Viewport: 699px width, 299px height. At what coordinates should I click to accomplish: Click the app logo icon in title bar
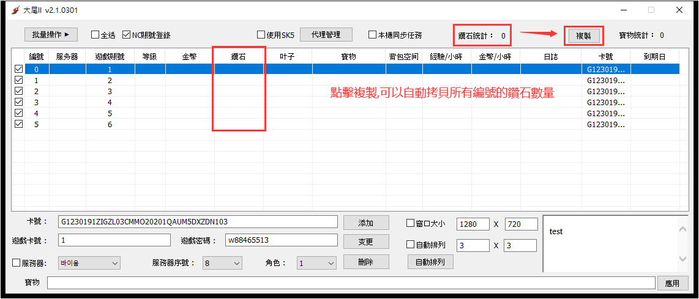15,10
